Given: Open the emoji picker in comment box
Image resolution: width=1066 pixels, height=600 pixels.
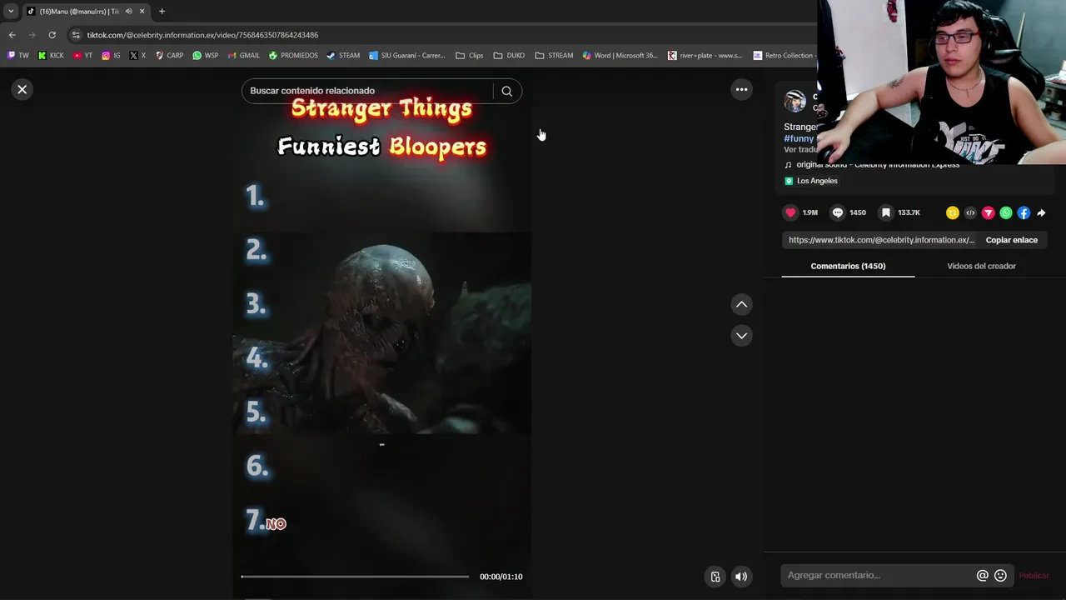Looking at the screenshot, I should [1000, 575].
